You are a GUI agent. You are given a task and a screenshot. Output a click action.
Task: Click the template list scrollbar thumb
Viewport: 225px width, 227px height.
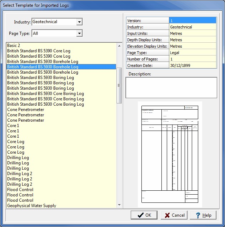[119, 85]
